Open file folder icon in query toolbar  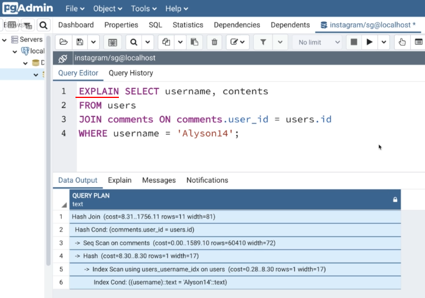click(64, 42)
